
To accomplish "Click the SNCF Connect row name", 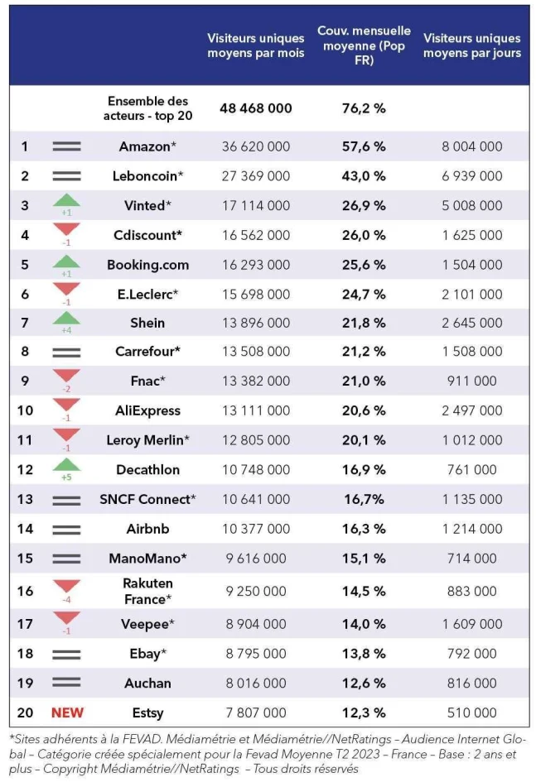I will pyautogui.click(x=147, y=499).
